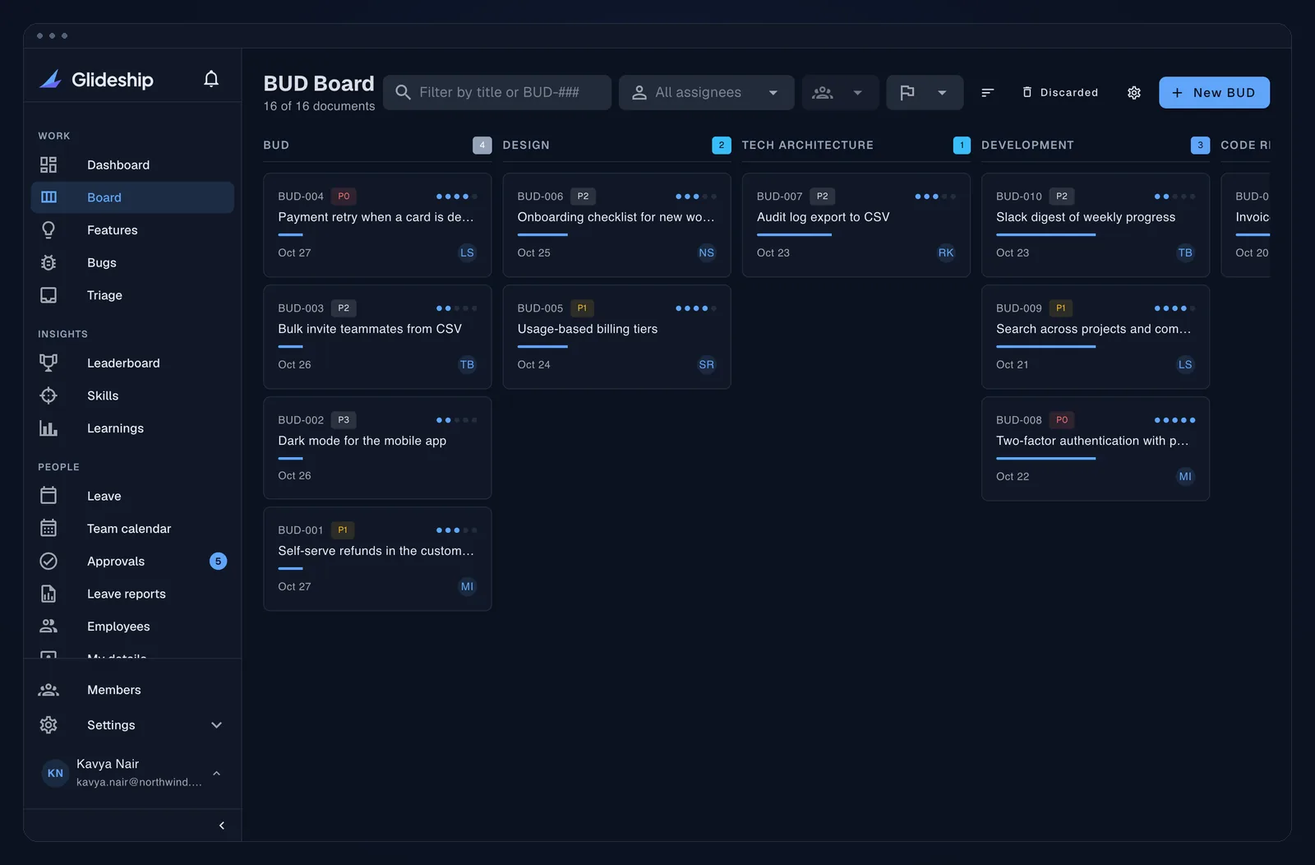Open Audit log export to CSV card
This screenshot has height=865, width=1315.
(x=856, y=224)
